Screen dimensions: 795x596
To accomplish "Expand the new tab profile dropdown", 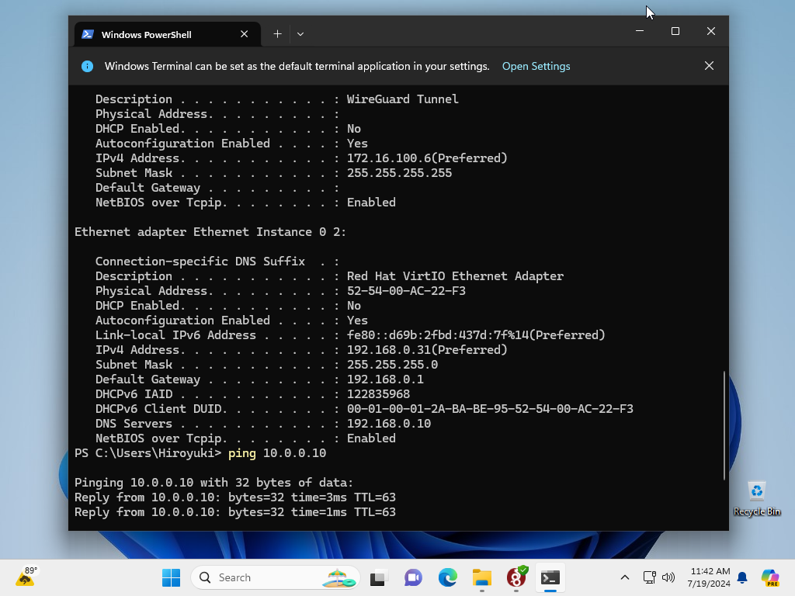I will click(x=300, y=34).
